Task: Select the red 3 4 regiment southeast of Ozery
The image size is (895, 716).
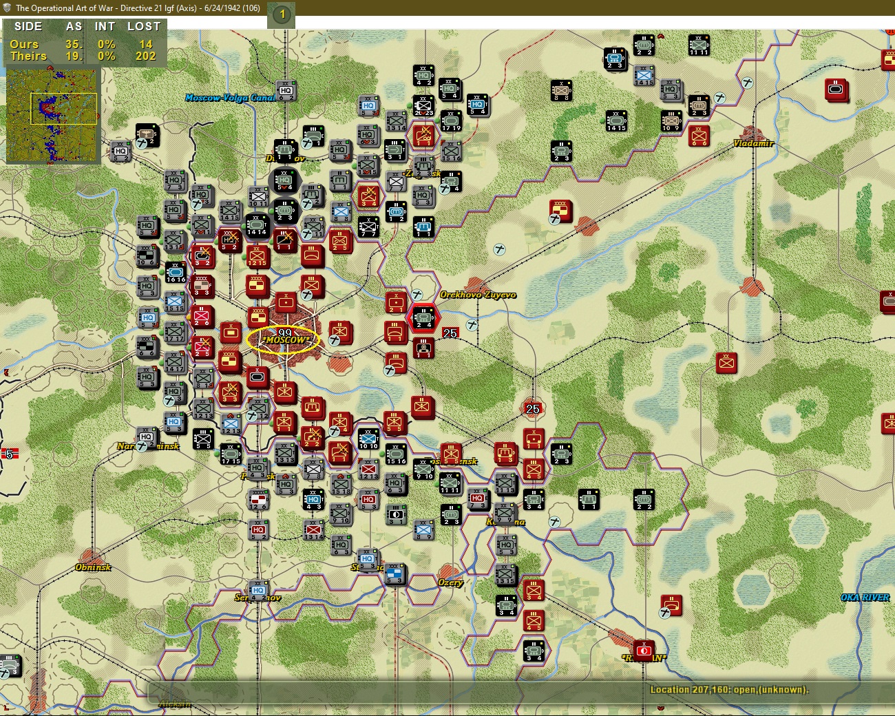Action: pyautogui.click(x=533, y=589)
